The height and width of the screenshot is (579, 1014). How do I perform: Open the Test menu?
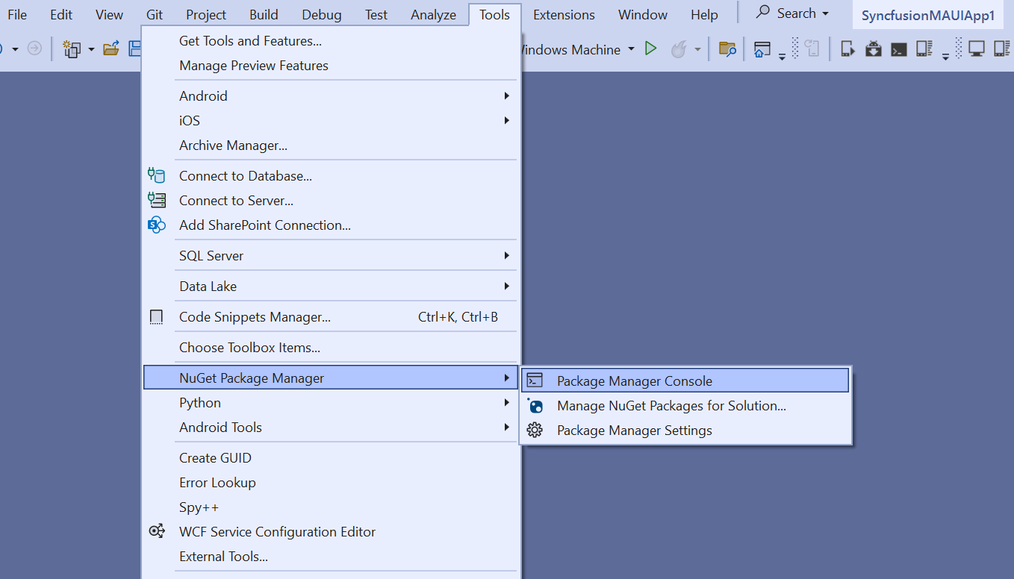[376, 15]
